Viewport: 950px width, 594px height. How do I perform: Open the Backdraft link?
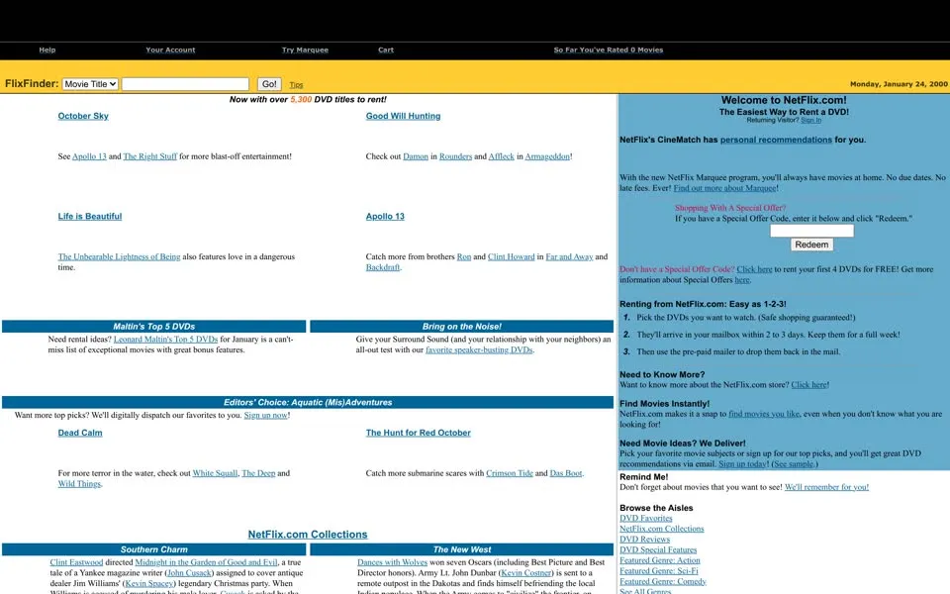pos(383,267)
